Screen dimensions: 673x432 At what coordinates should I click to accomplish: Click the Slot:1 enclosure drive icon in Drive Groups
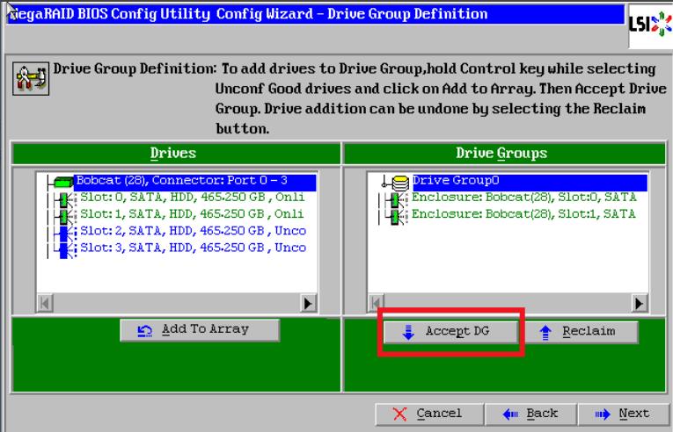(x=398, y=216)
